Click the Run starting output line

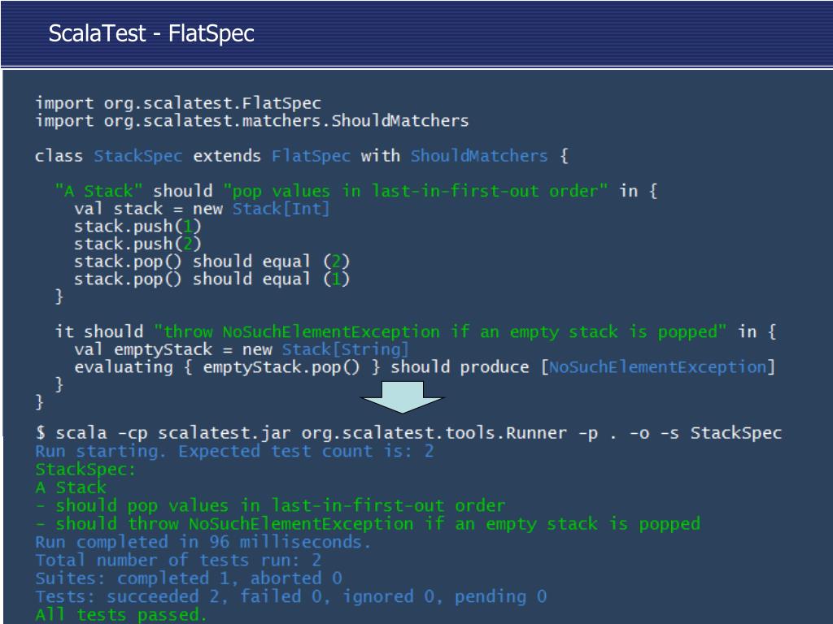click(234, 452)
